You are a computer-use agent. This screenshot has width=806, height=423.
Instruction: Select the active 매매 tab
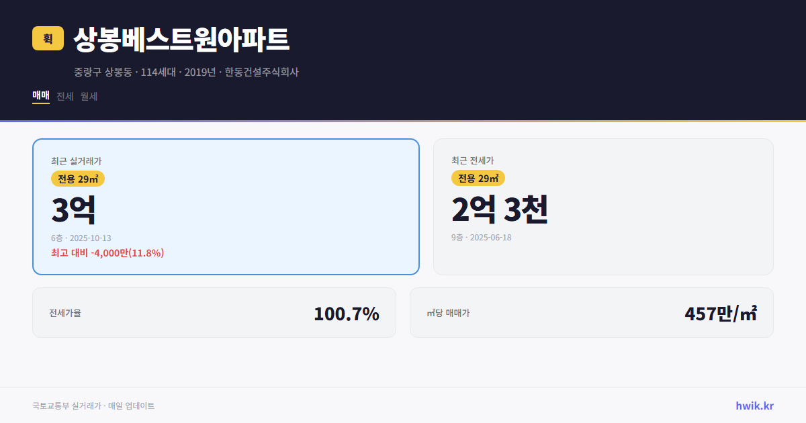click(x=40, y=96)
